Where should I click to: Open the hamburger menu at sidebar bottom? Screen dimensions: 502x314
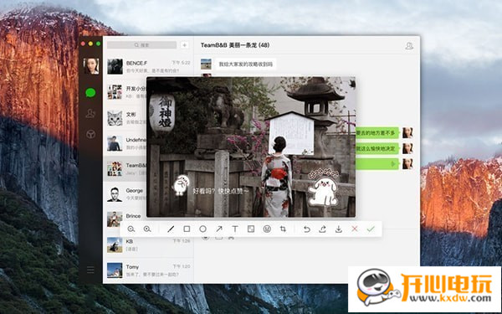click(90, 270)
